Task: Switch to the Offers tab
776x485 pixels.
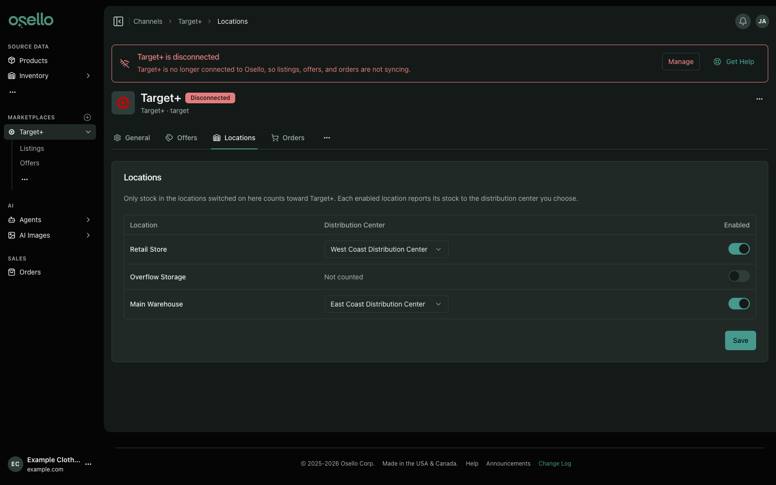Action: (181, 138)
